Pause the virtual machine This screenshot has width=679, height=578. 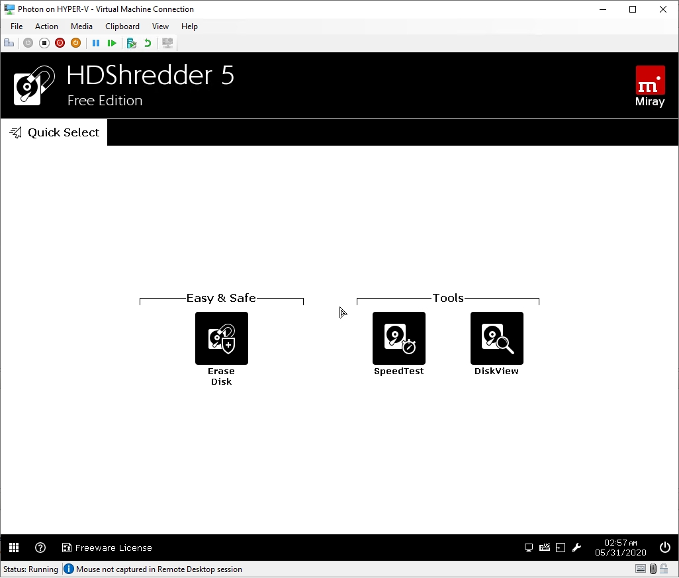click(96, 43)
